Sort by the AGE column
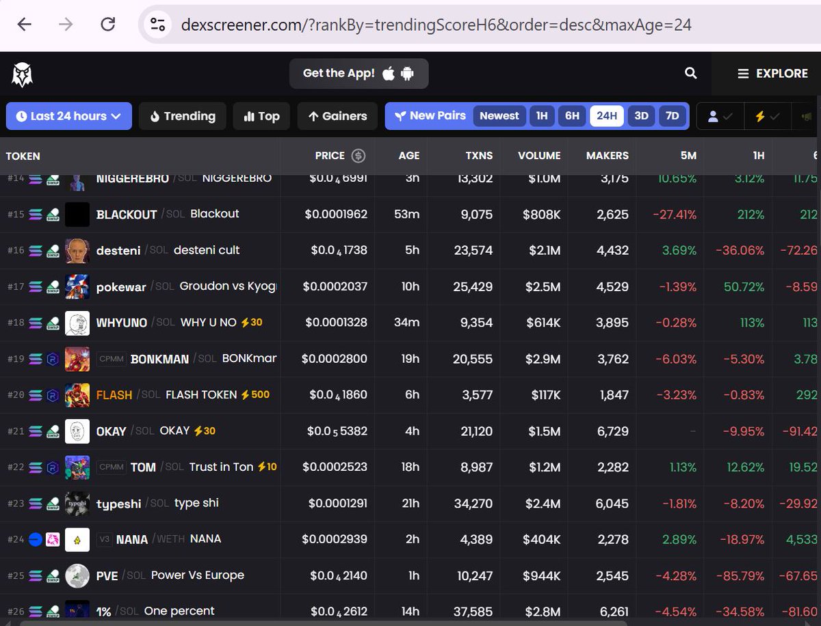Image resolution: width=821 pixels, height=626 pixels. click(x=409, y=156)
